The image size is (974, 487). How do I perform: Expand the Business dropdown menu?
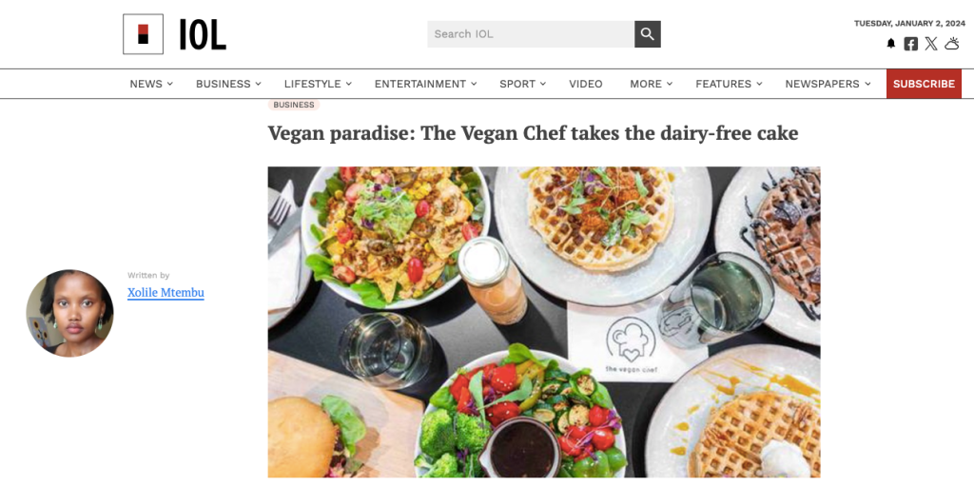[x=228, y=84]
